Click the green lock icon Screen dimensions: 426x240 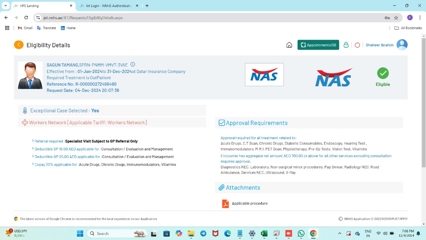pyautogui.click(x=346, y=45)
